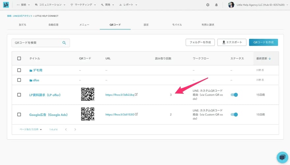290x165 pixels.
Task: Expand the マーケティング dropdown menu
Action: 83,5
